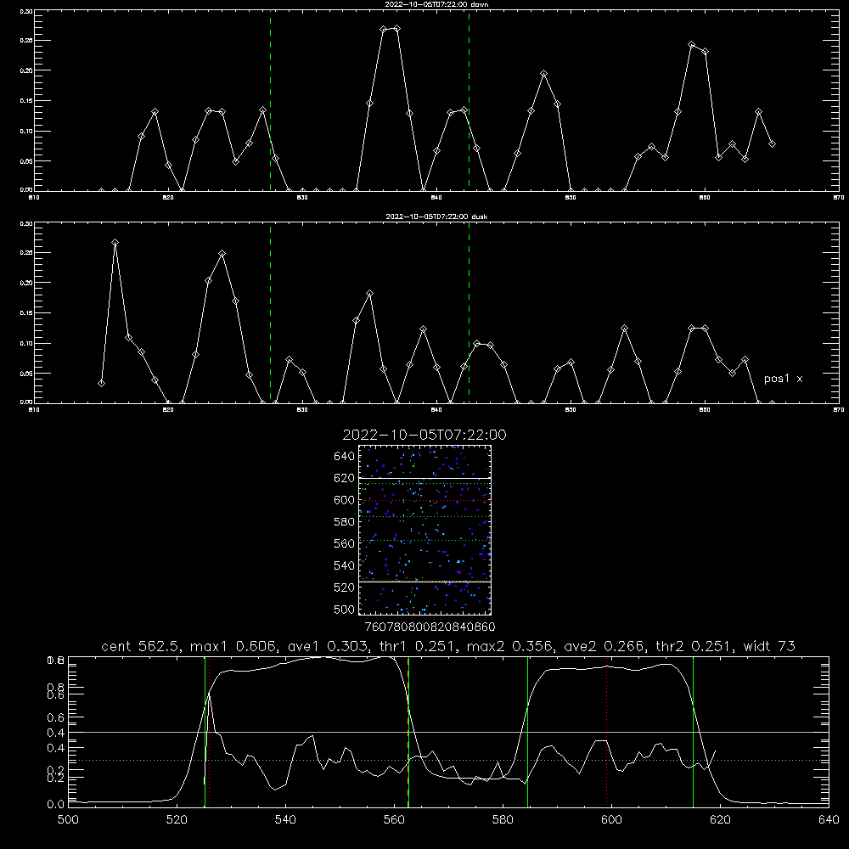Viewport: 849px width, 849px height.
Task: Click the dotted horizontal average line in bottom plot
Action: pos(448,760)
